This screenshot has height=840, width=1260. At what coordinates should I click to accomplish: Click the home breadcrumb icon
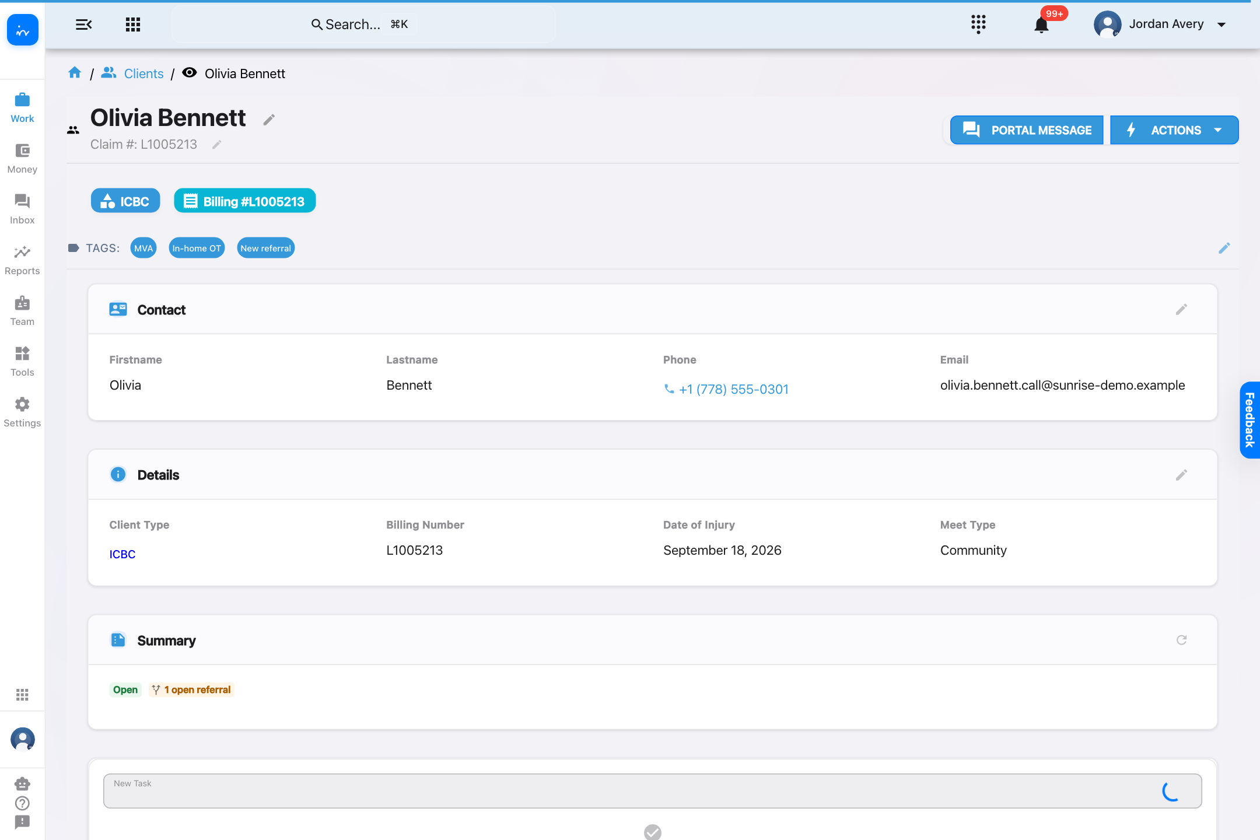coord(75,73)
